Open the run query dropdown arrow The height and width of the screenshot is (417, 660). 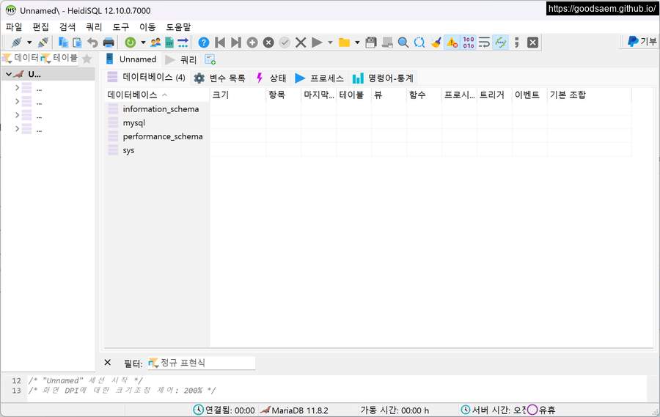(330, 43)
